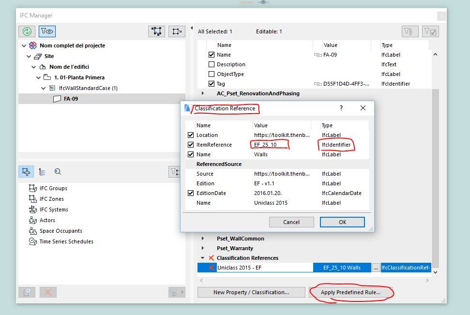
Task: Select IFC Zones in the lower list
Action: (x=52, y=199)
